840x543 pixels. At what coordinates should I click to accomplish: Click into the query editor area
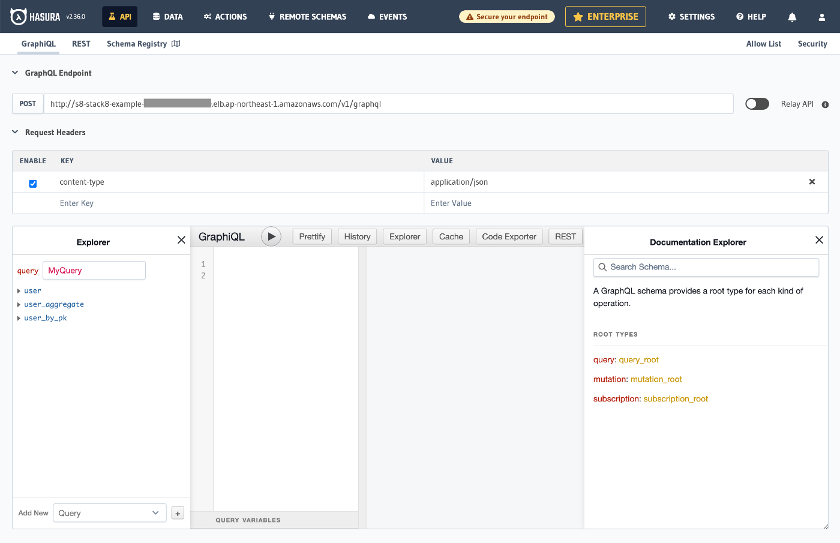tap(286, 378)
